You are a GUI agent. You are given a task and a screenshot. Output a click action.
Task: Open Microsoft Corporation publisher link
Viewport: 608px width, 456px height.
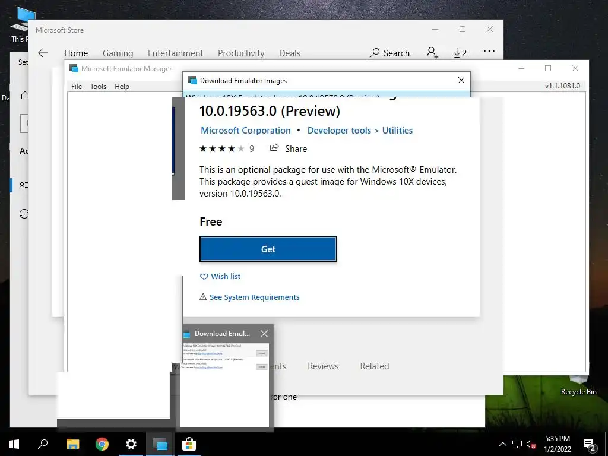[x=245, y=131]
